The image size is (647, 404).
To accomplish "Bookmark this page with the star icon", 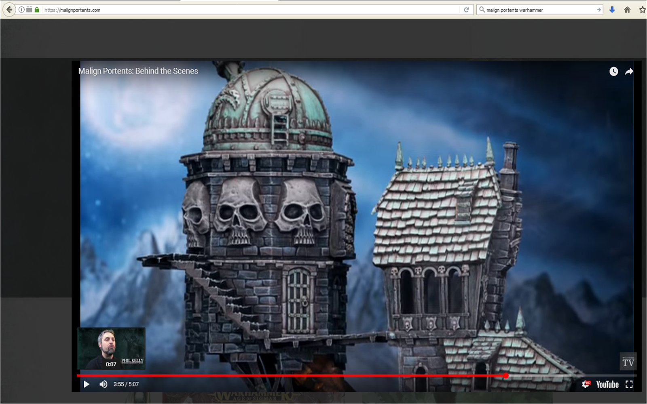I will coord(642,9).
